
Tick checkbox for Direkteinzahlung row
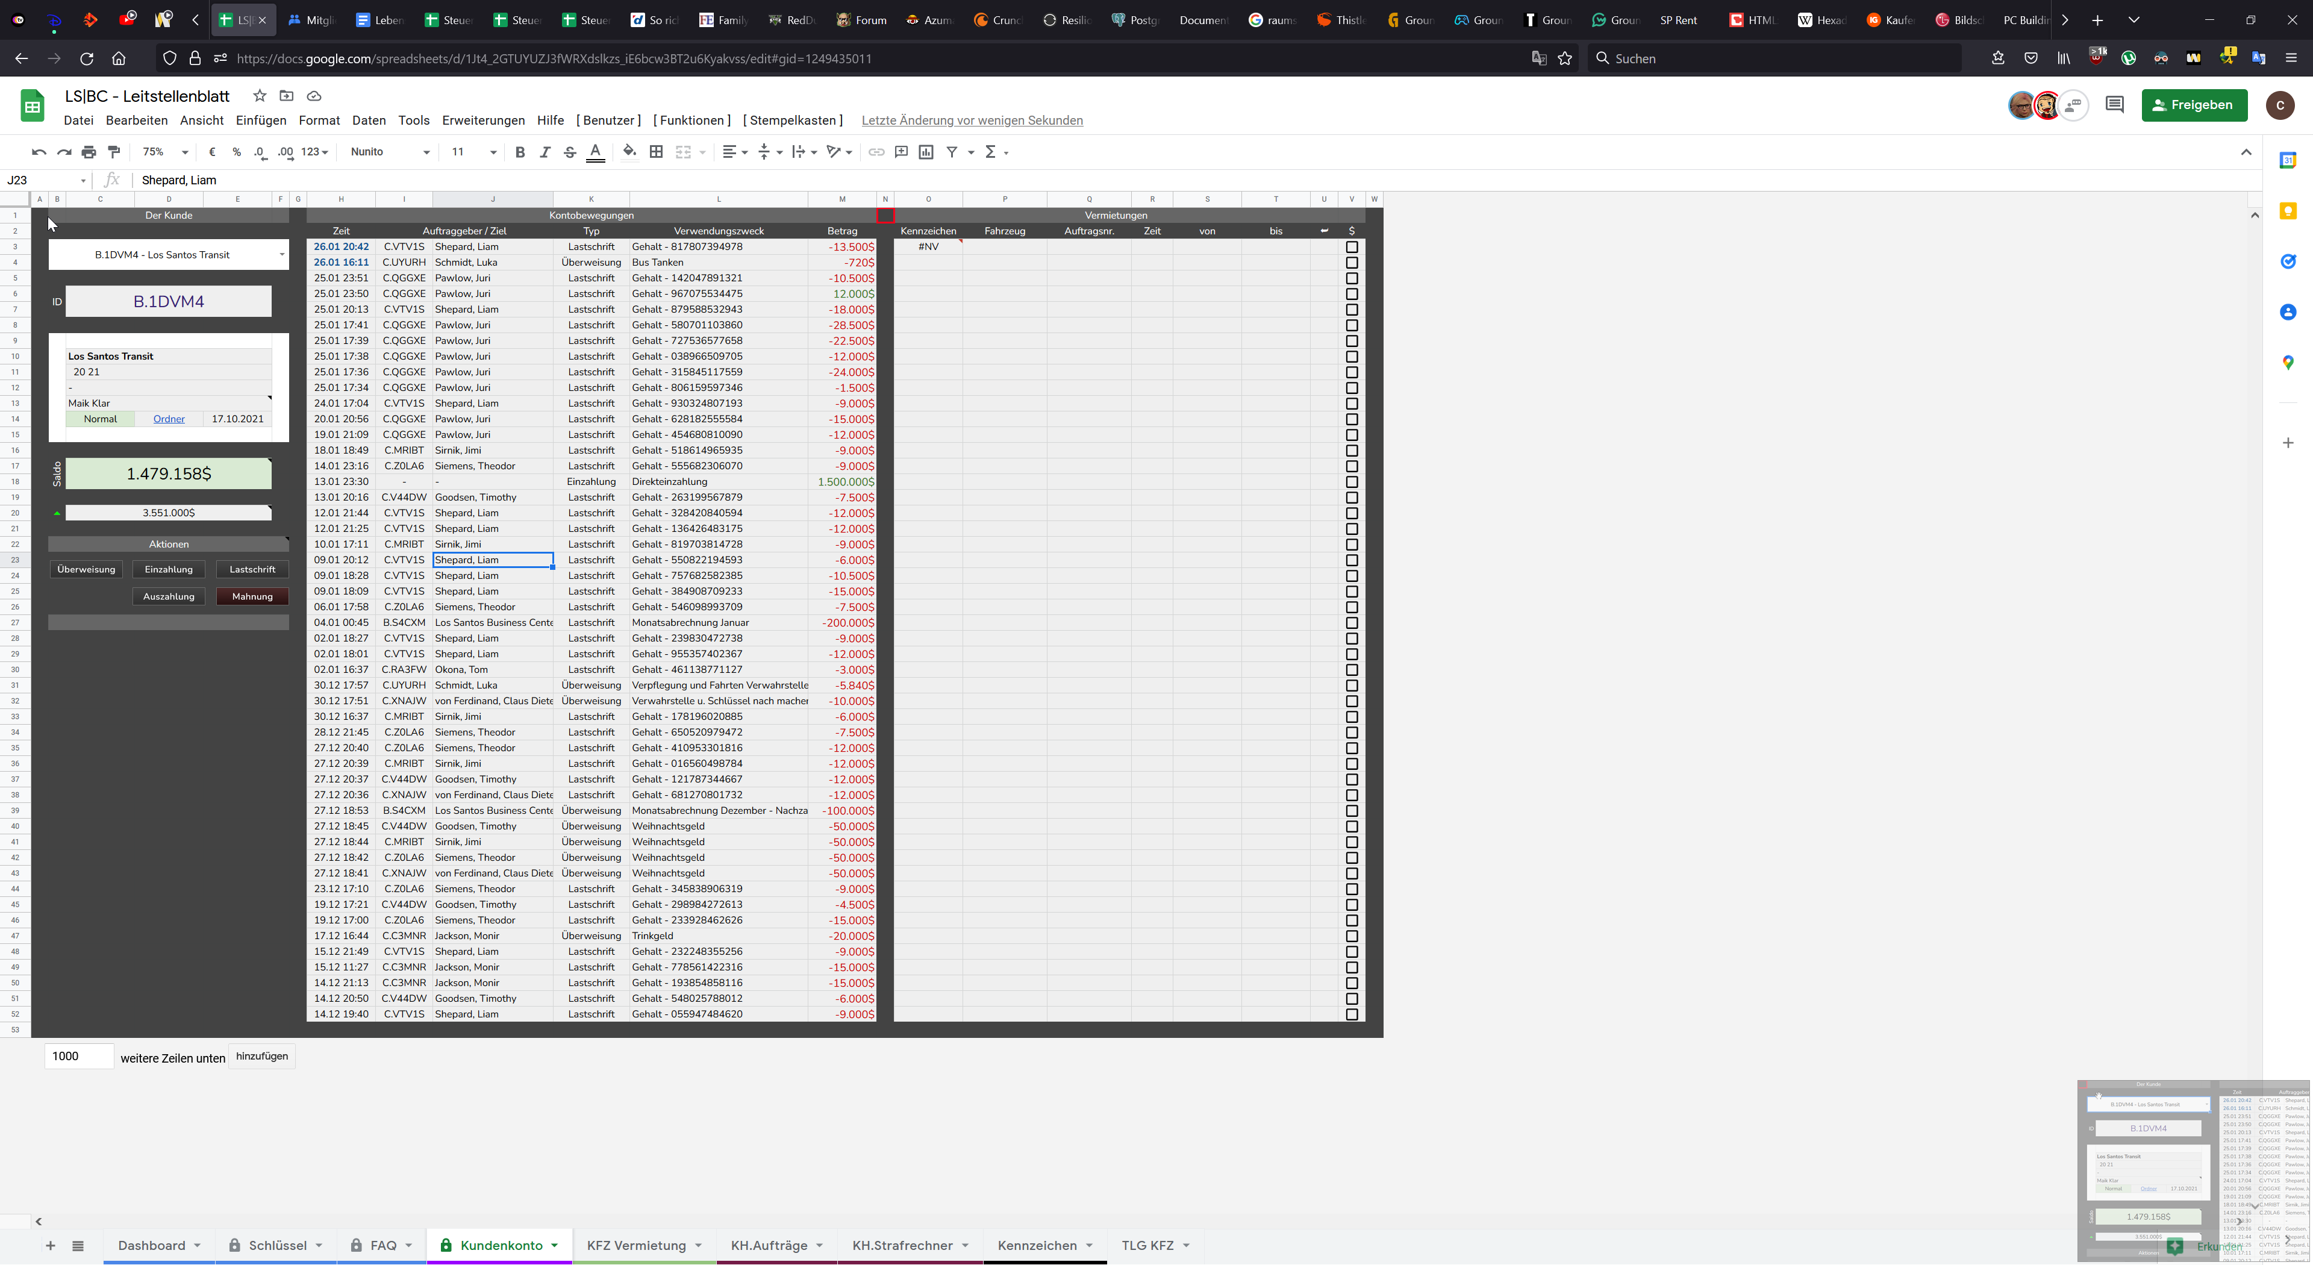[1351, 481]
